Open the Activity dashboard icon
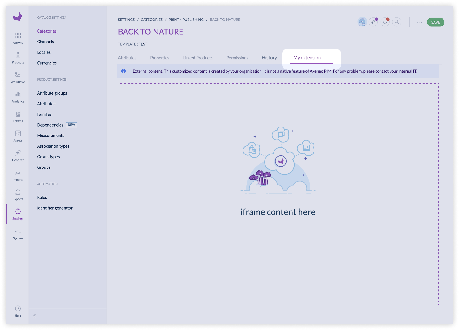The height and width of the screenshot is (330, 459). [x=18, y=36]
